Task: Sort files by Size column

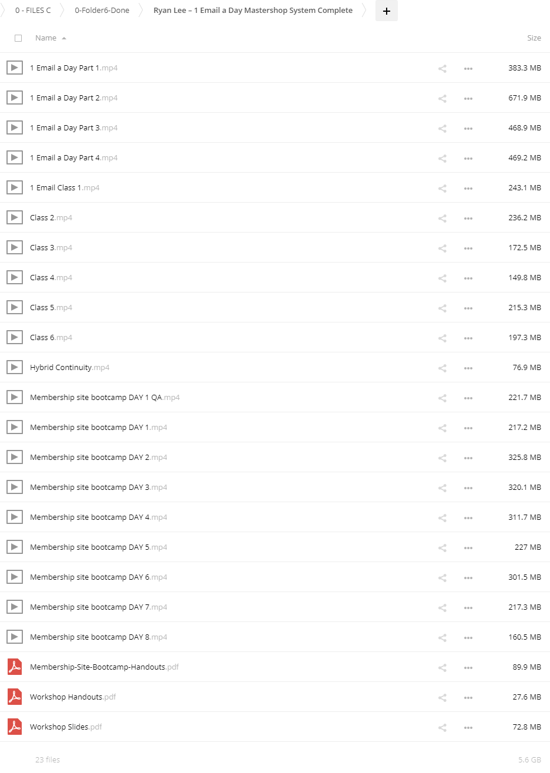Action: [x=534, y=38]
